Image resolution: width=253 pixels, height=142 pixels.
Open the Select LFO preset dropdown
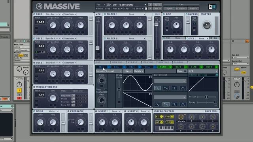109,71
